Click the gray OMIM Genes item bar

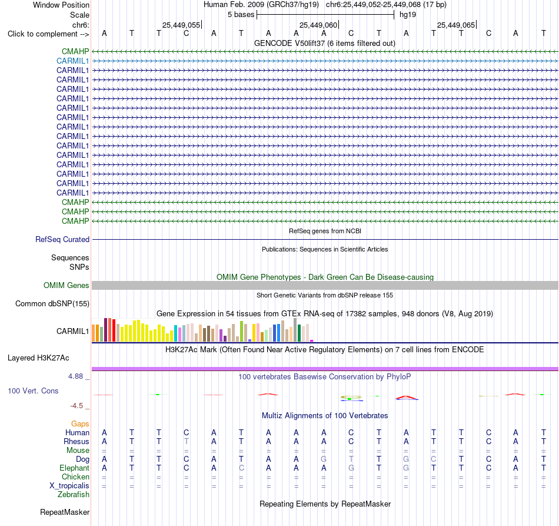click(325, 286)
